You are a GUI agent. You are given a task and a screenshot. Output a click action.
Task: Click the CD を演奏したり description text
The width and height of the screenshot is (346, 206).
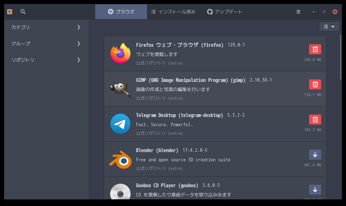184,195
